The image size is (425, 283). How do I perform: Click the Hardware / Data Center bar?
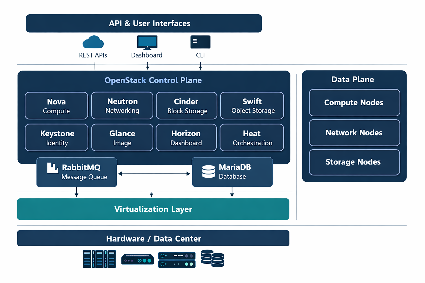[153, 238]
